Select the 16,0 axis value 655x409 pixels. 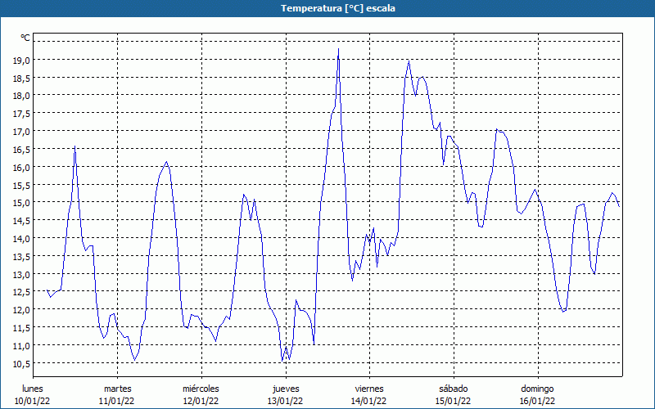coord(22,167)
